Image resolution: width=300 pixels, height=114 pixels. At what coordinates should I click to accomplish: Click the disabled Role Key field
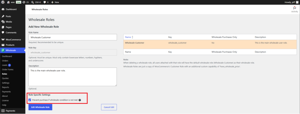click(x=73, y=52)
